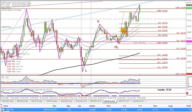The width and height of the screenshot is (192, 112).
Task: Click the 0.00 swap cell
Action: [172, 110]
